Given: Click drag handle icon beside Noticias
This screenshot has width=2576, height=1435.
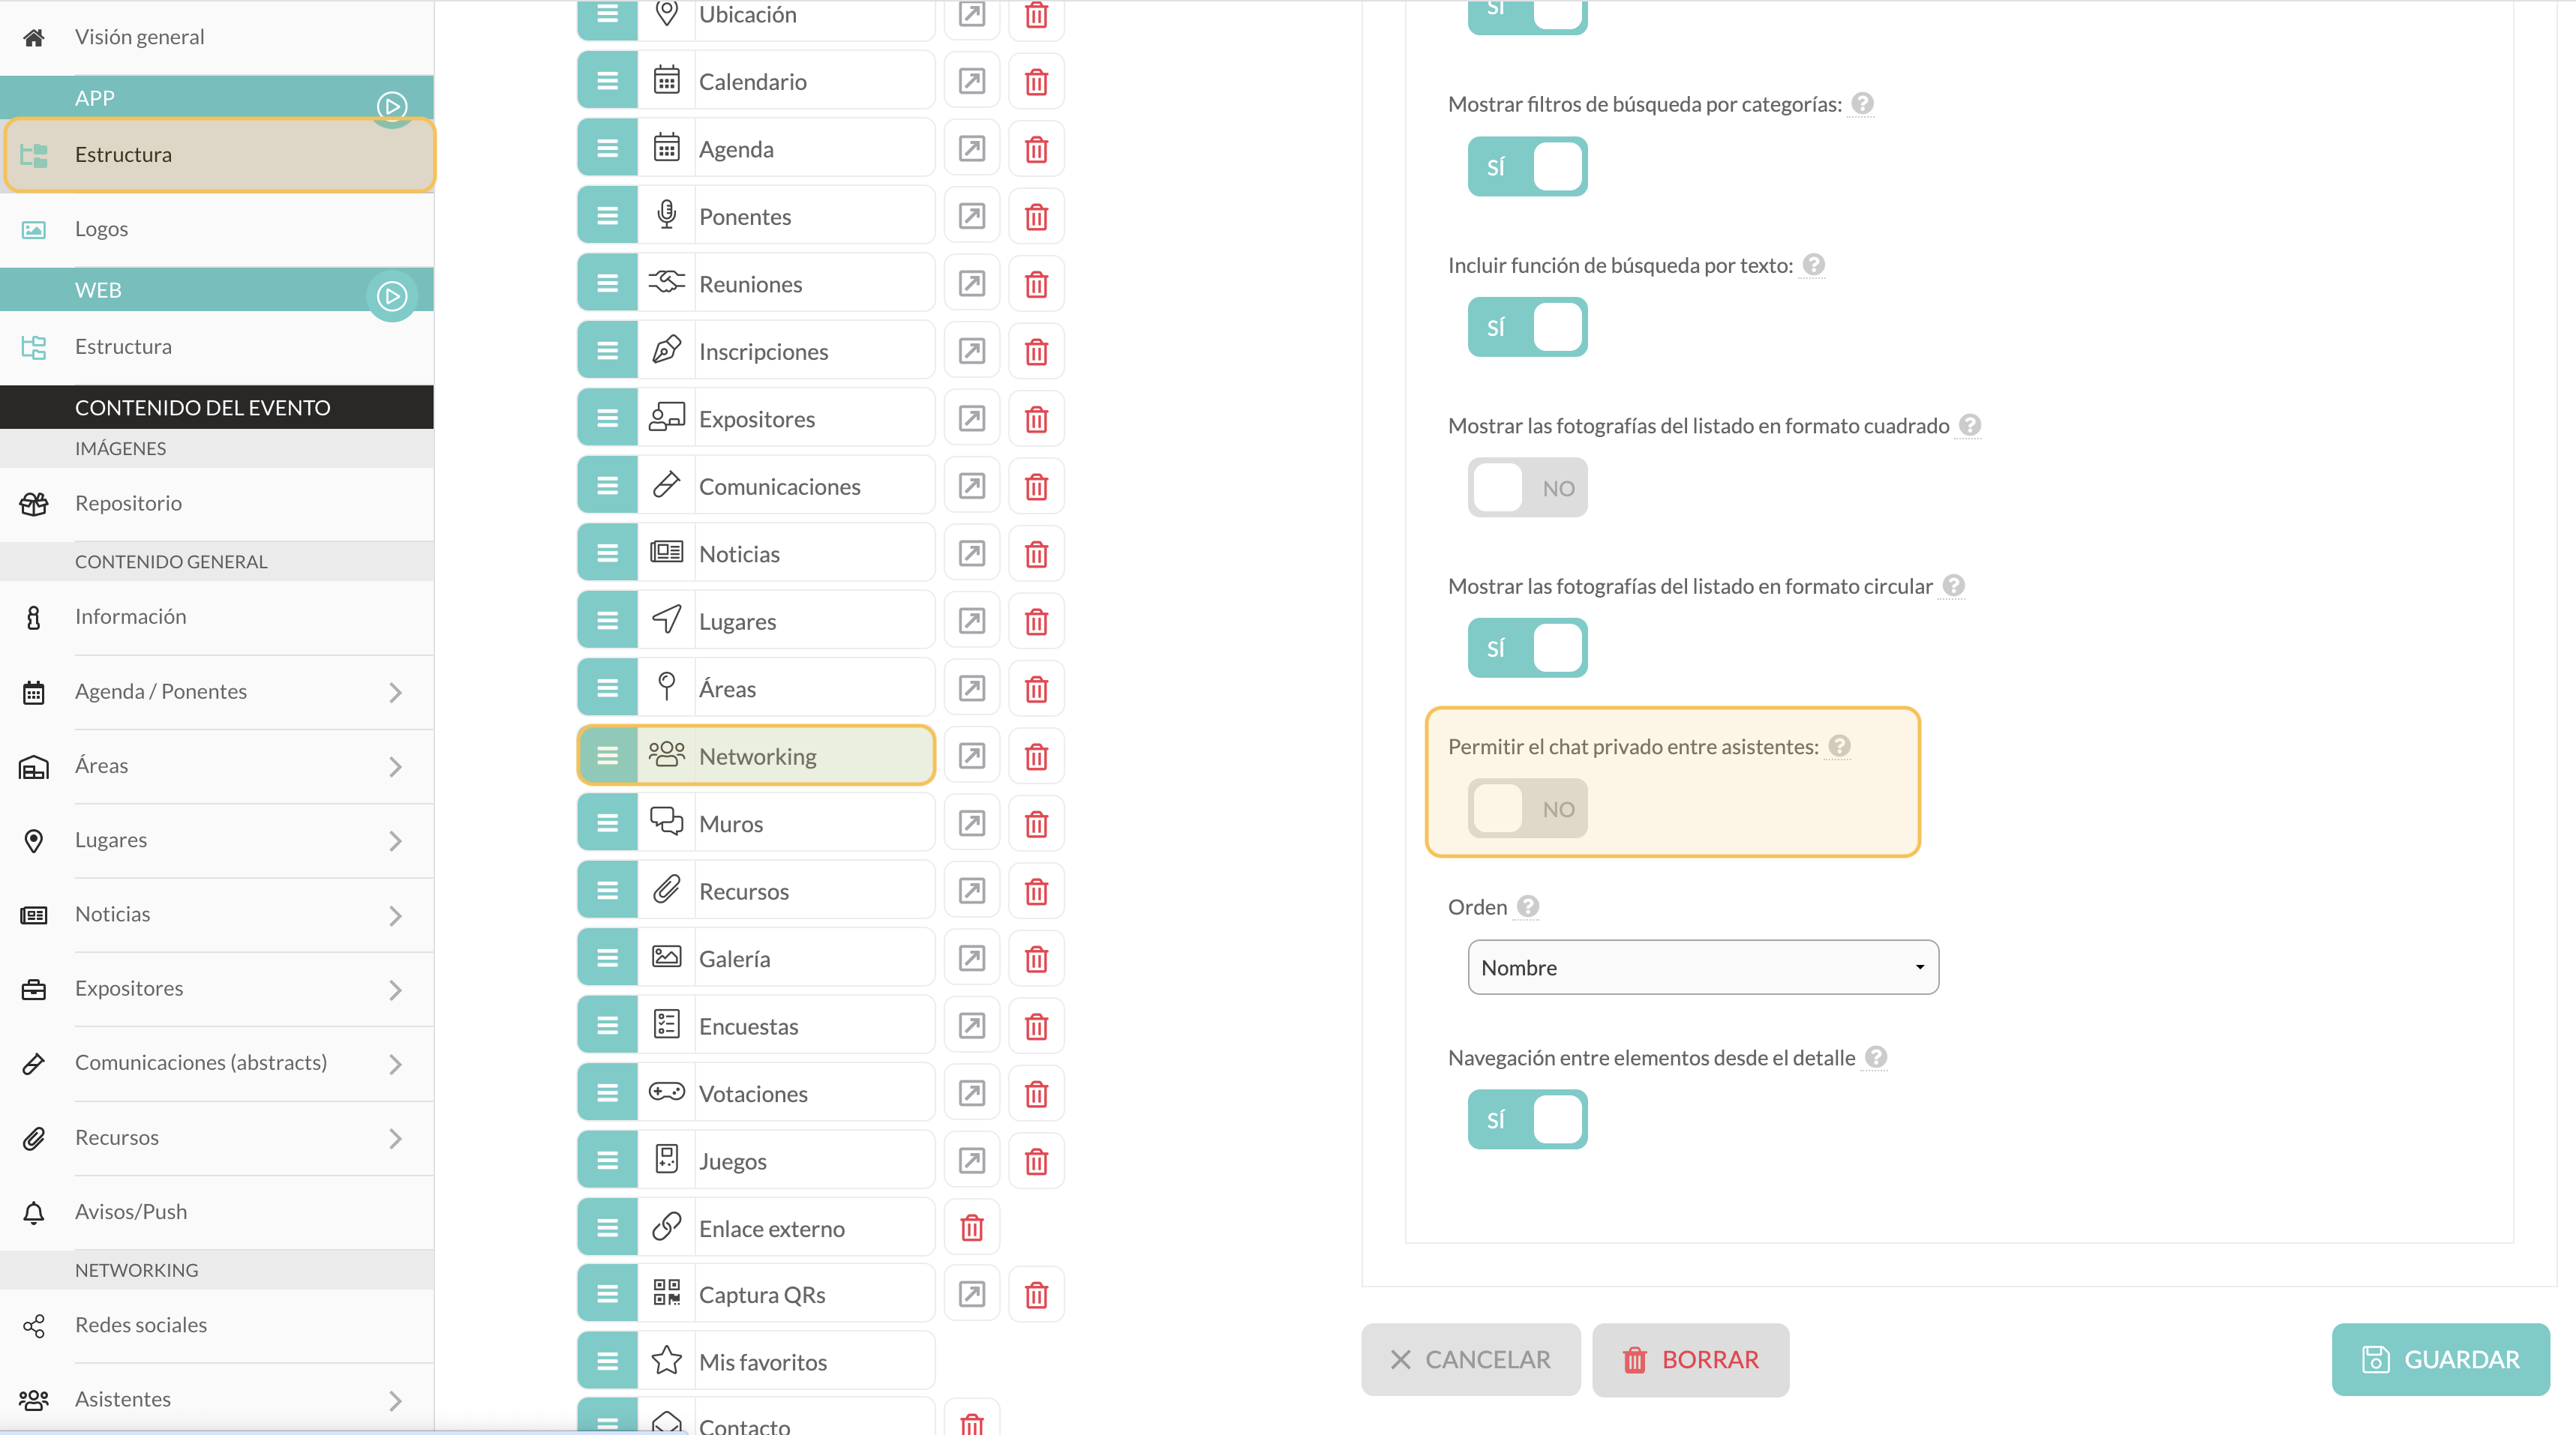Looking at the screenshot, I should (x=607, y=553).
